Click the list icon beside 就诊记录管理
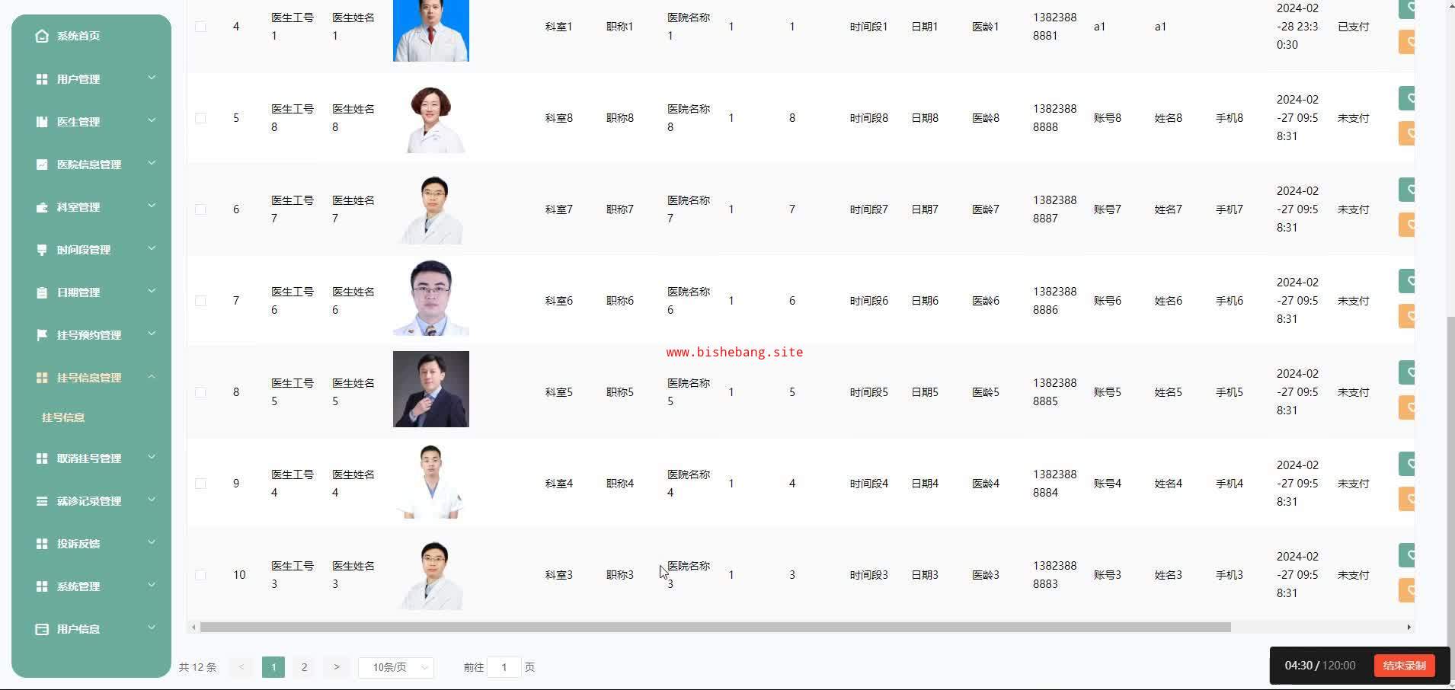This screenshot has height=690, width=1455. [42, 501]
